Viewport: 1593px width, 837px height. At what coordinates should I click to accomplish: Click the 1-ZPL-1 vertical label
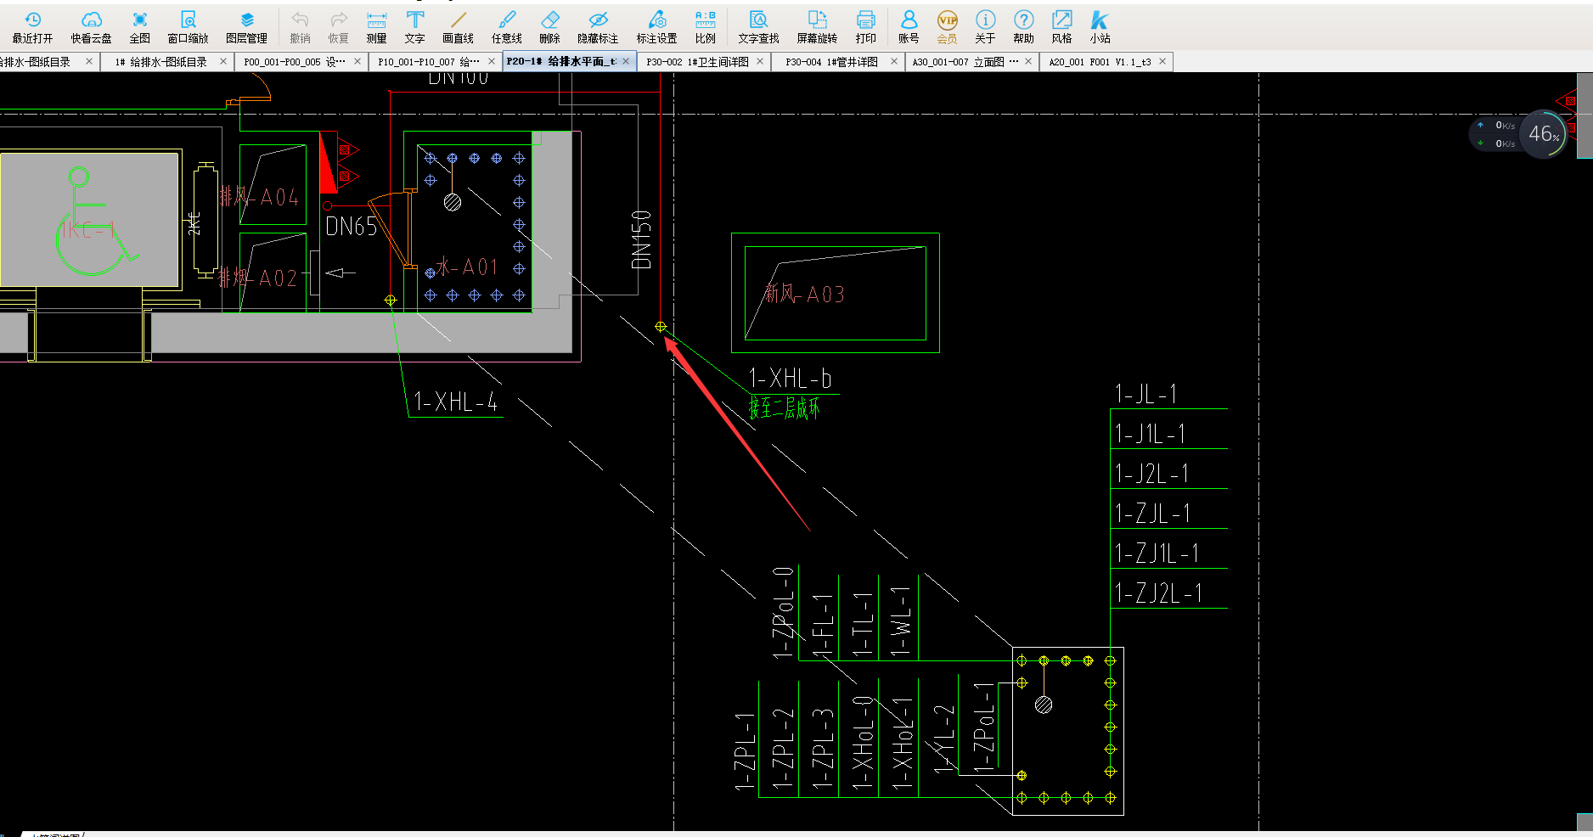[745, 751]
